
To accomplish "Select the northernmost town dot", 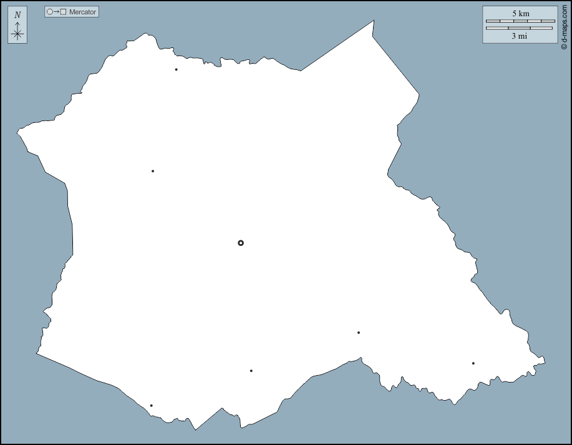I will (x=176, y=69).
